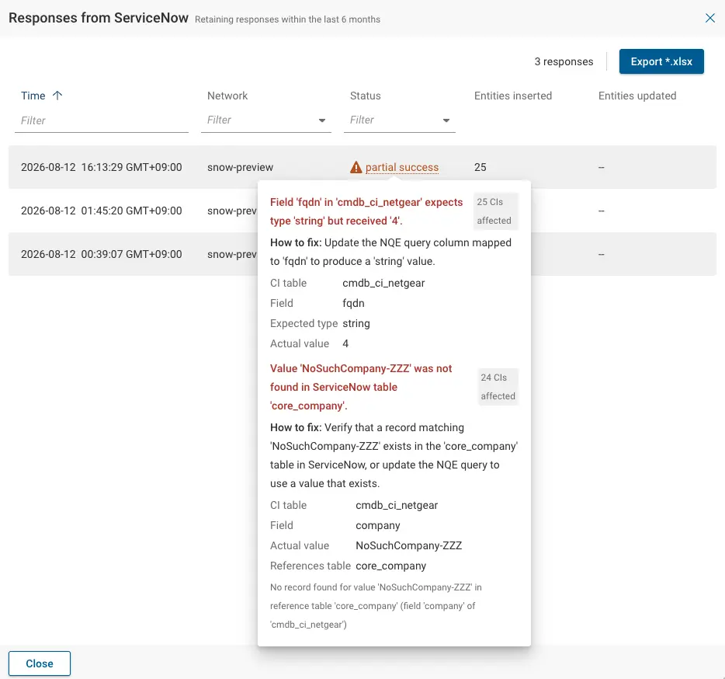Click the Close button at bottom

coord(40,663)
